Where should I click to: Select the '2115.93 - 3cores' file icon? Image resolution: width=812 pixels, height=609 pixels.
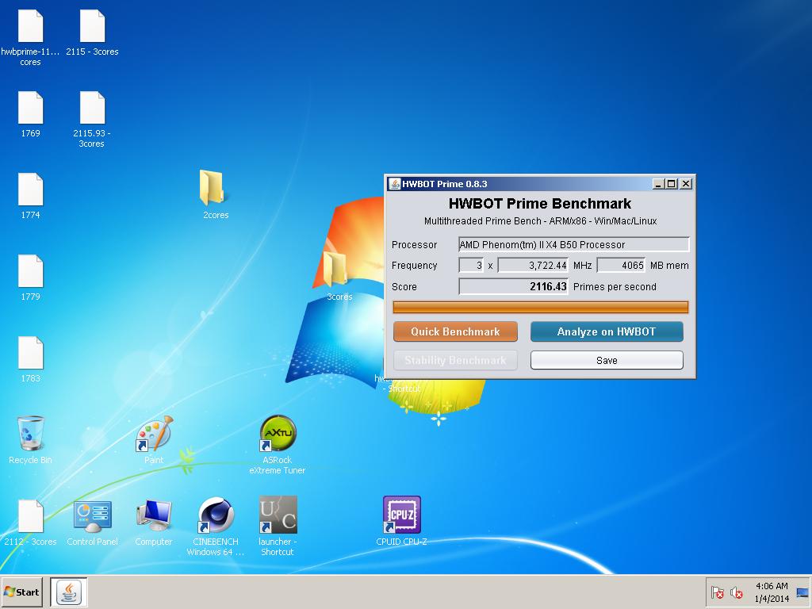click(x=92, y=108)
